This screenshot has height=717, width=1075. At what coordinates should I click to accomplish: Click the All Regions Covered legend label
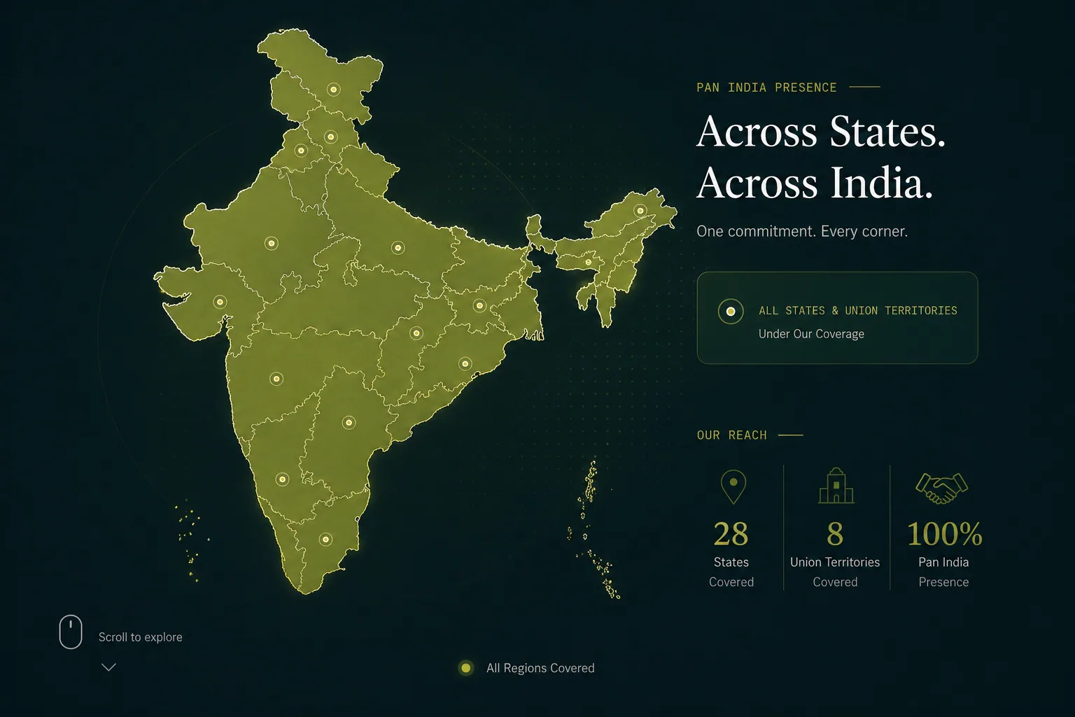click(540, 668)
